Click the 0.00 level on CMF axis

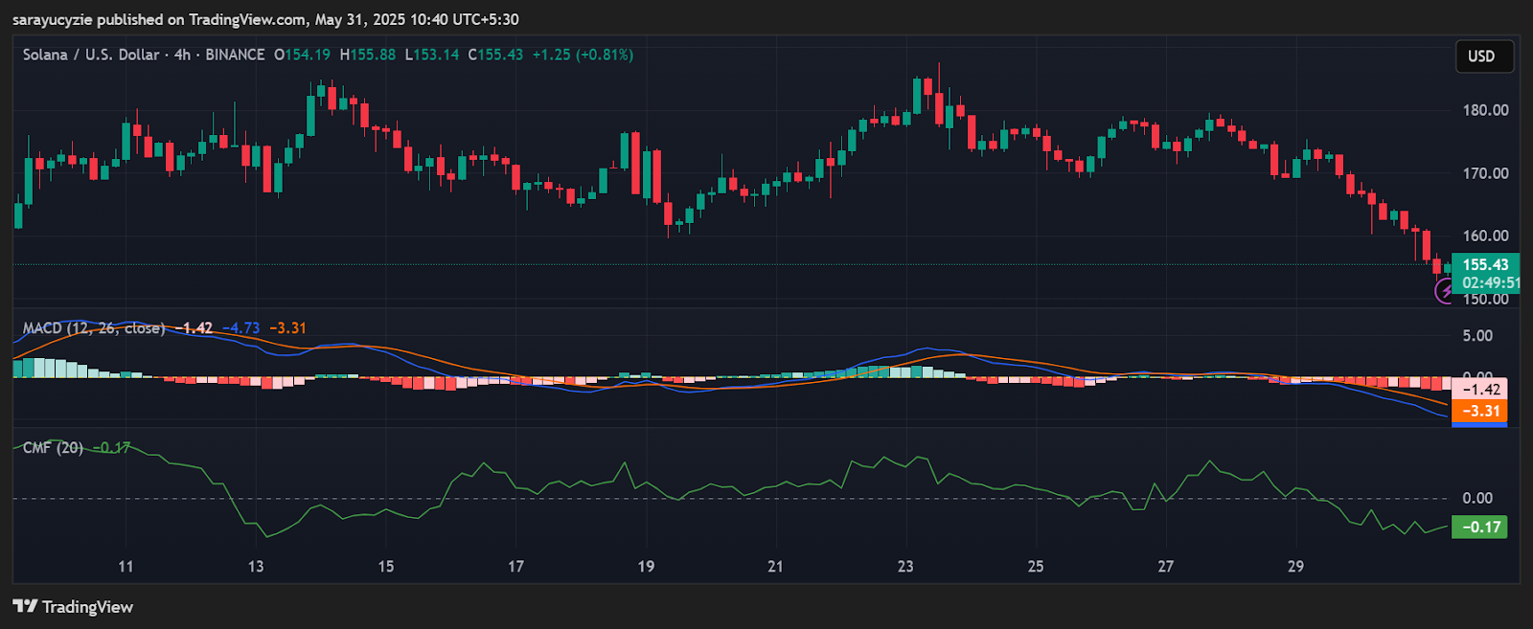(1477, 498)
